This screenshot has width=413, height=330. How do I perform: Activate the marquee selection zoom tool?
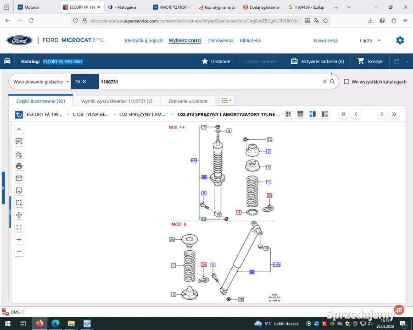coord(19,203)
